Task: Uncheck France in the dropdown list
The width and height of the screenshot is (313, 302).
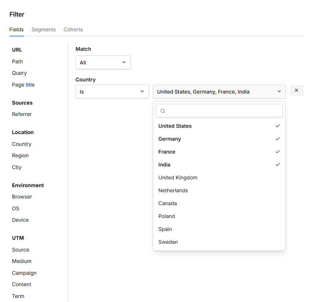Action: click(219, 152)
